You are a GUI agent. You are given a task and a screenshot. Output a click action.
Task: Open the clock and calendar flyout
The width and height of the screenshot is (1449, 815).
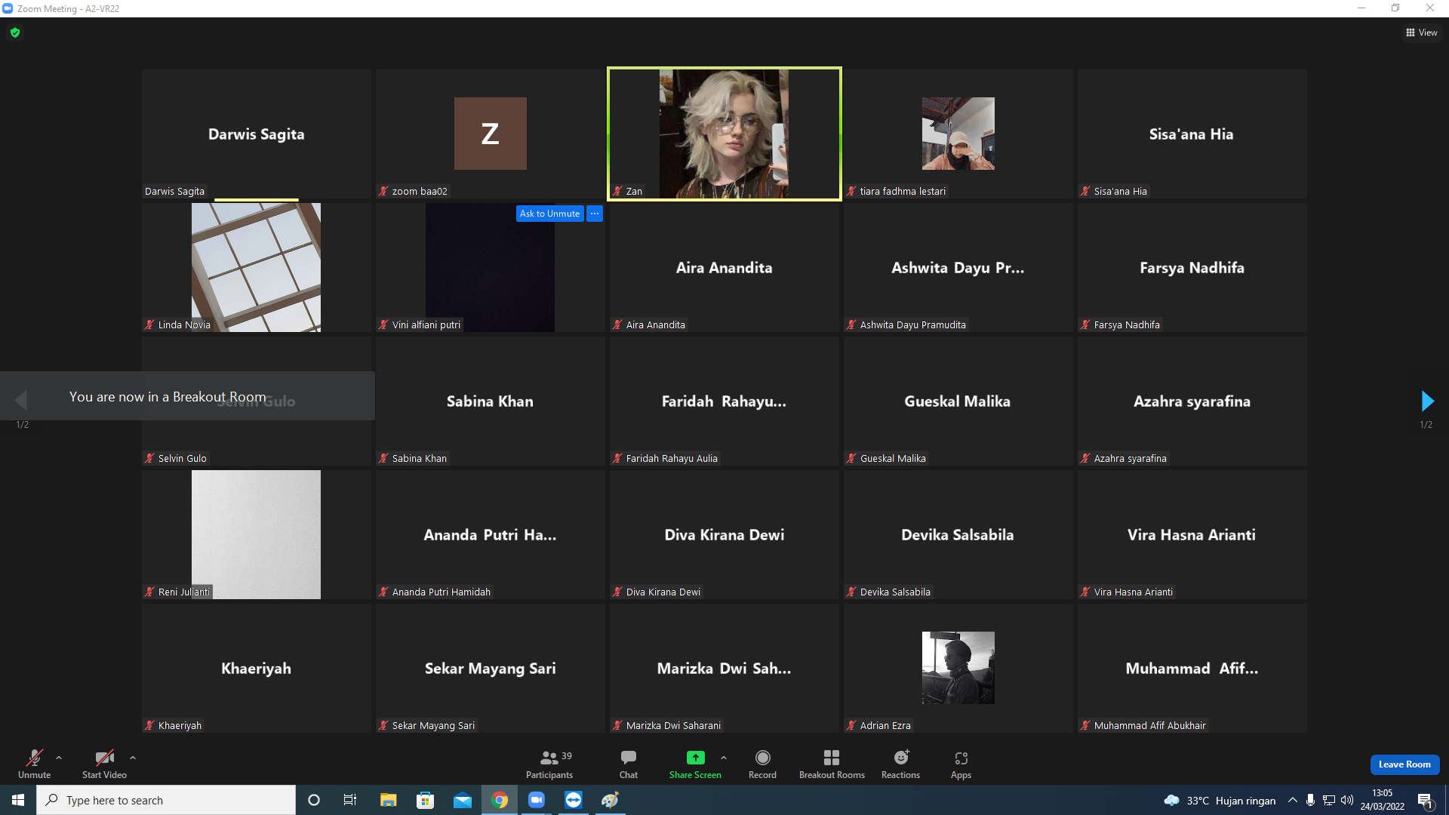[1383, 800]
